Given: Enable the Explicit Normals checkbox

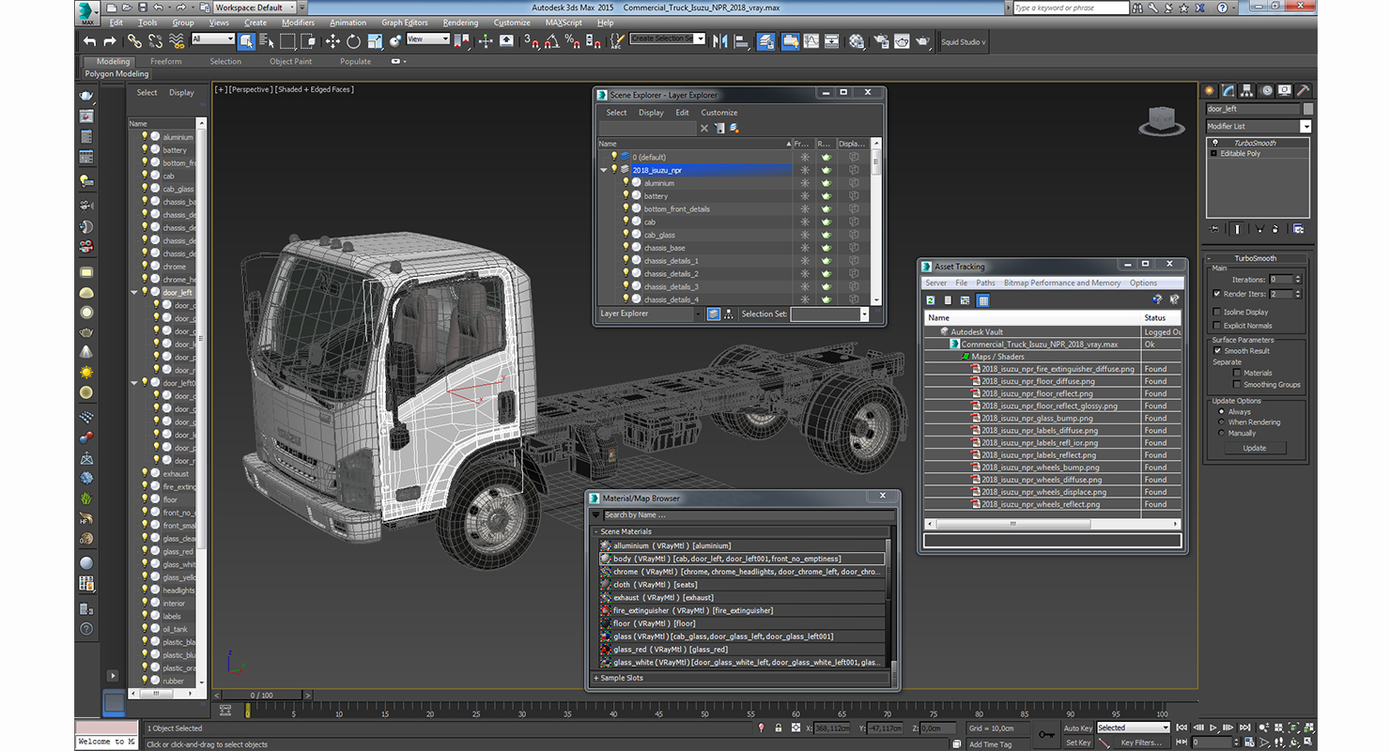Looking at the screenshot, I should 1217,326.
